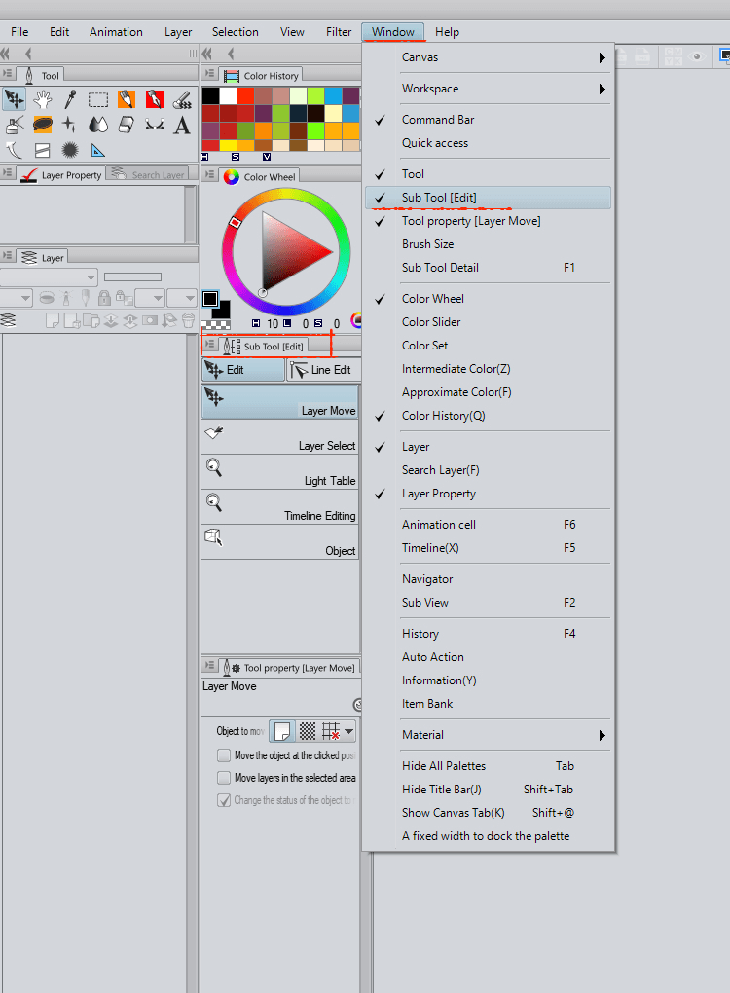
Task: Click the lighthouse reference layer icon
Action: click(x=66, y=298)
